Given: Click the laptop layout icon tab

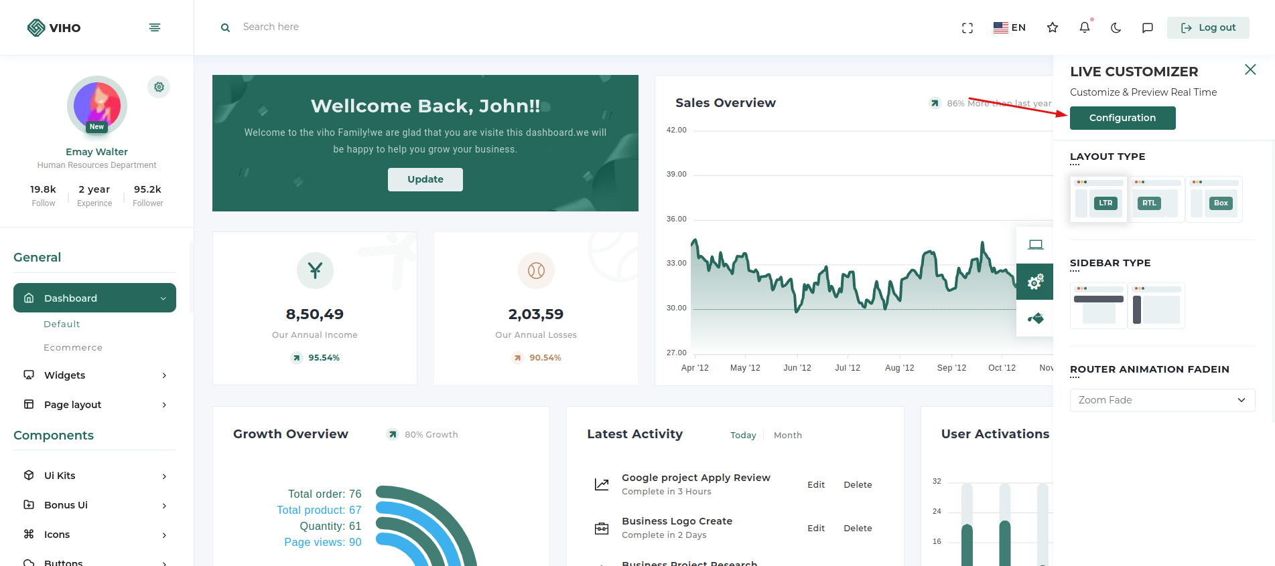Looking at the screenshot, I should (x=1035, y=245).
